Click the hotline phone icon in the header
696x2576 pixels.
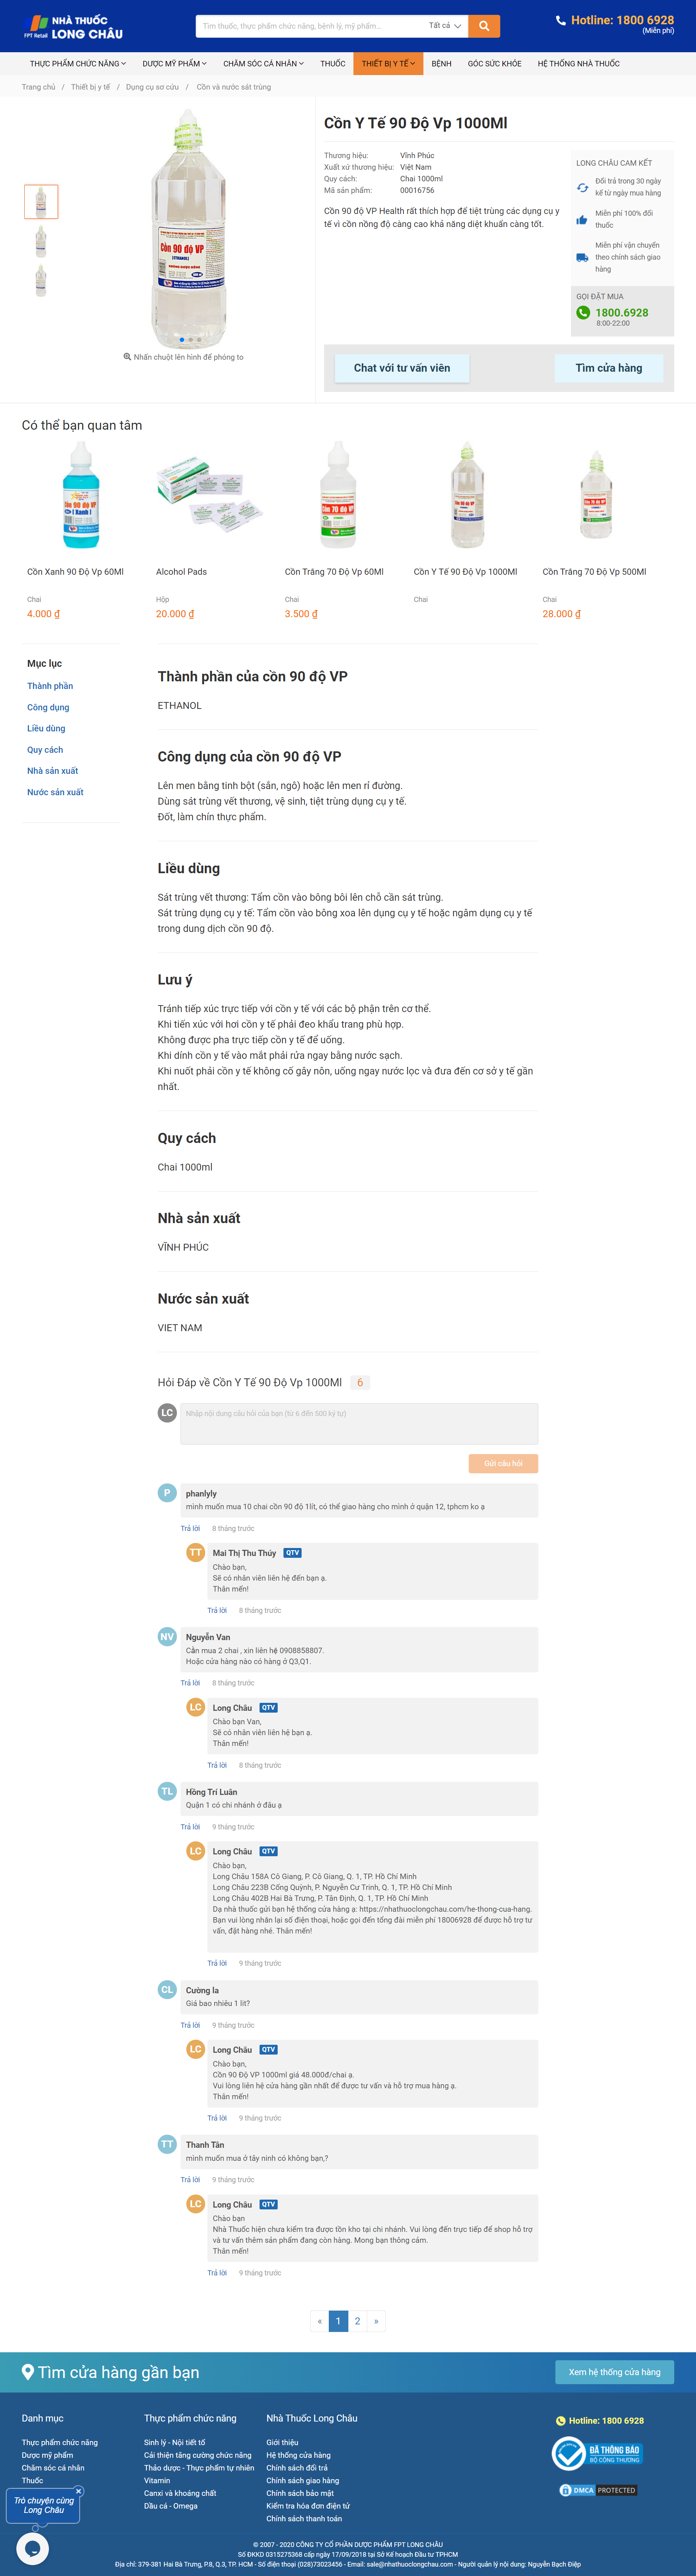tap(562, 20)
